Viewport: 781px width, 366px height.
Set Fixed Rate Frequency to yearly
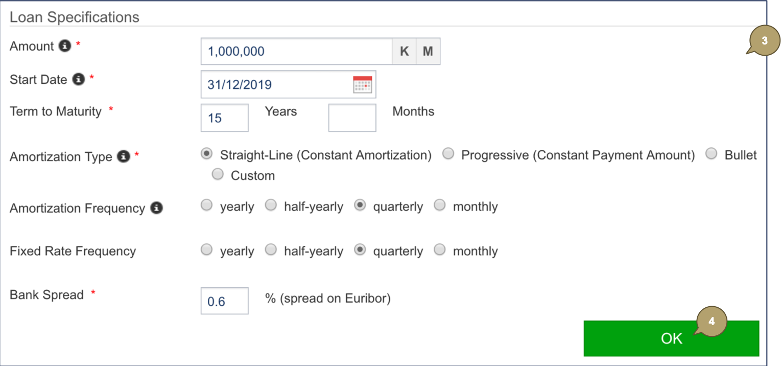[207, 250]
